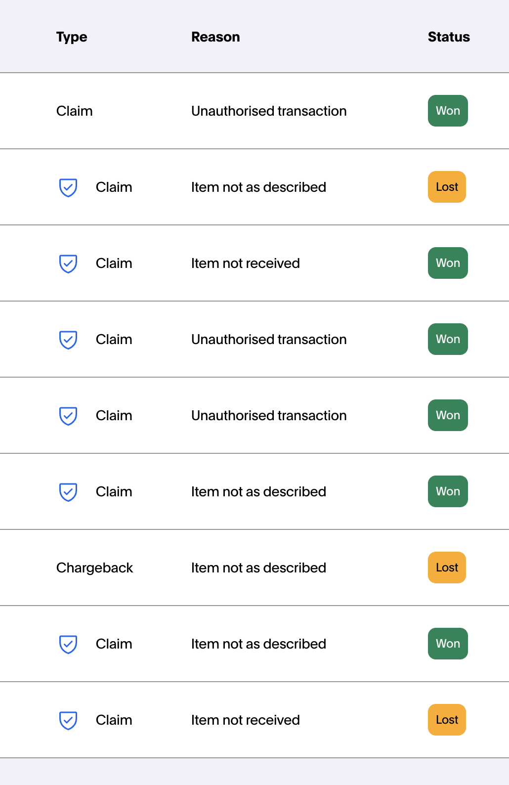509x785 pixels.
Task: Click the Lost badge in the second row
Action: (447, 187)
